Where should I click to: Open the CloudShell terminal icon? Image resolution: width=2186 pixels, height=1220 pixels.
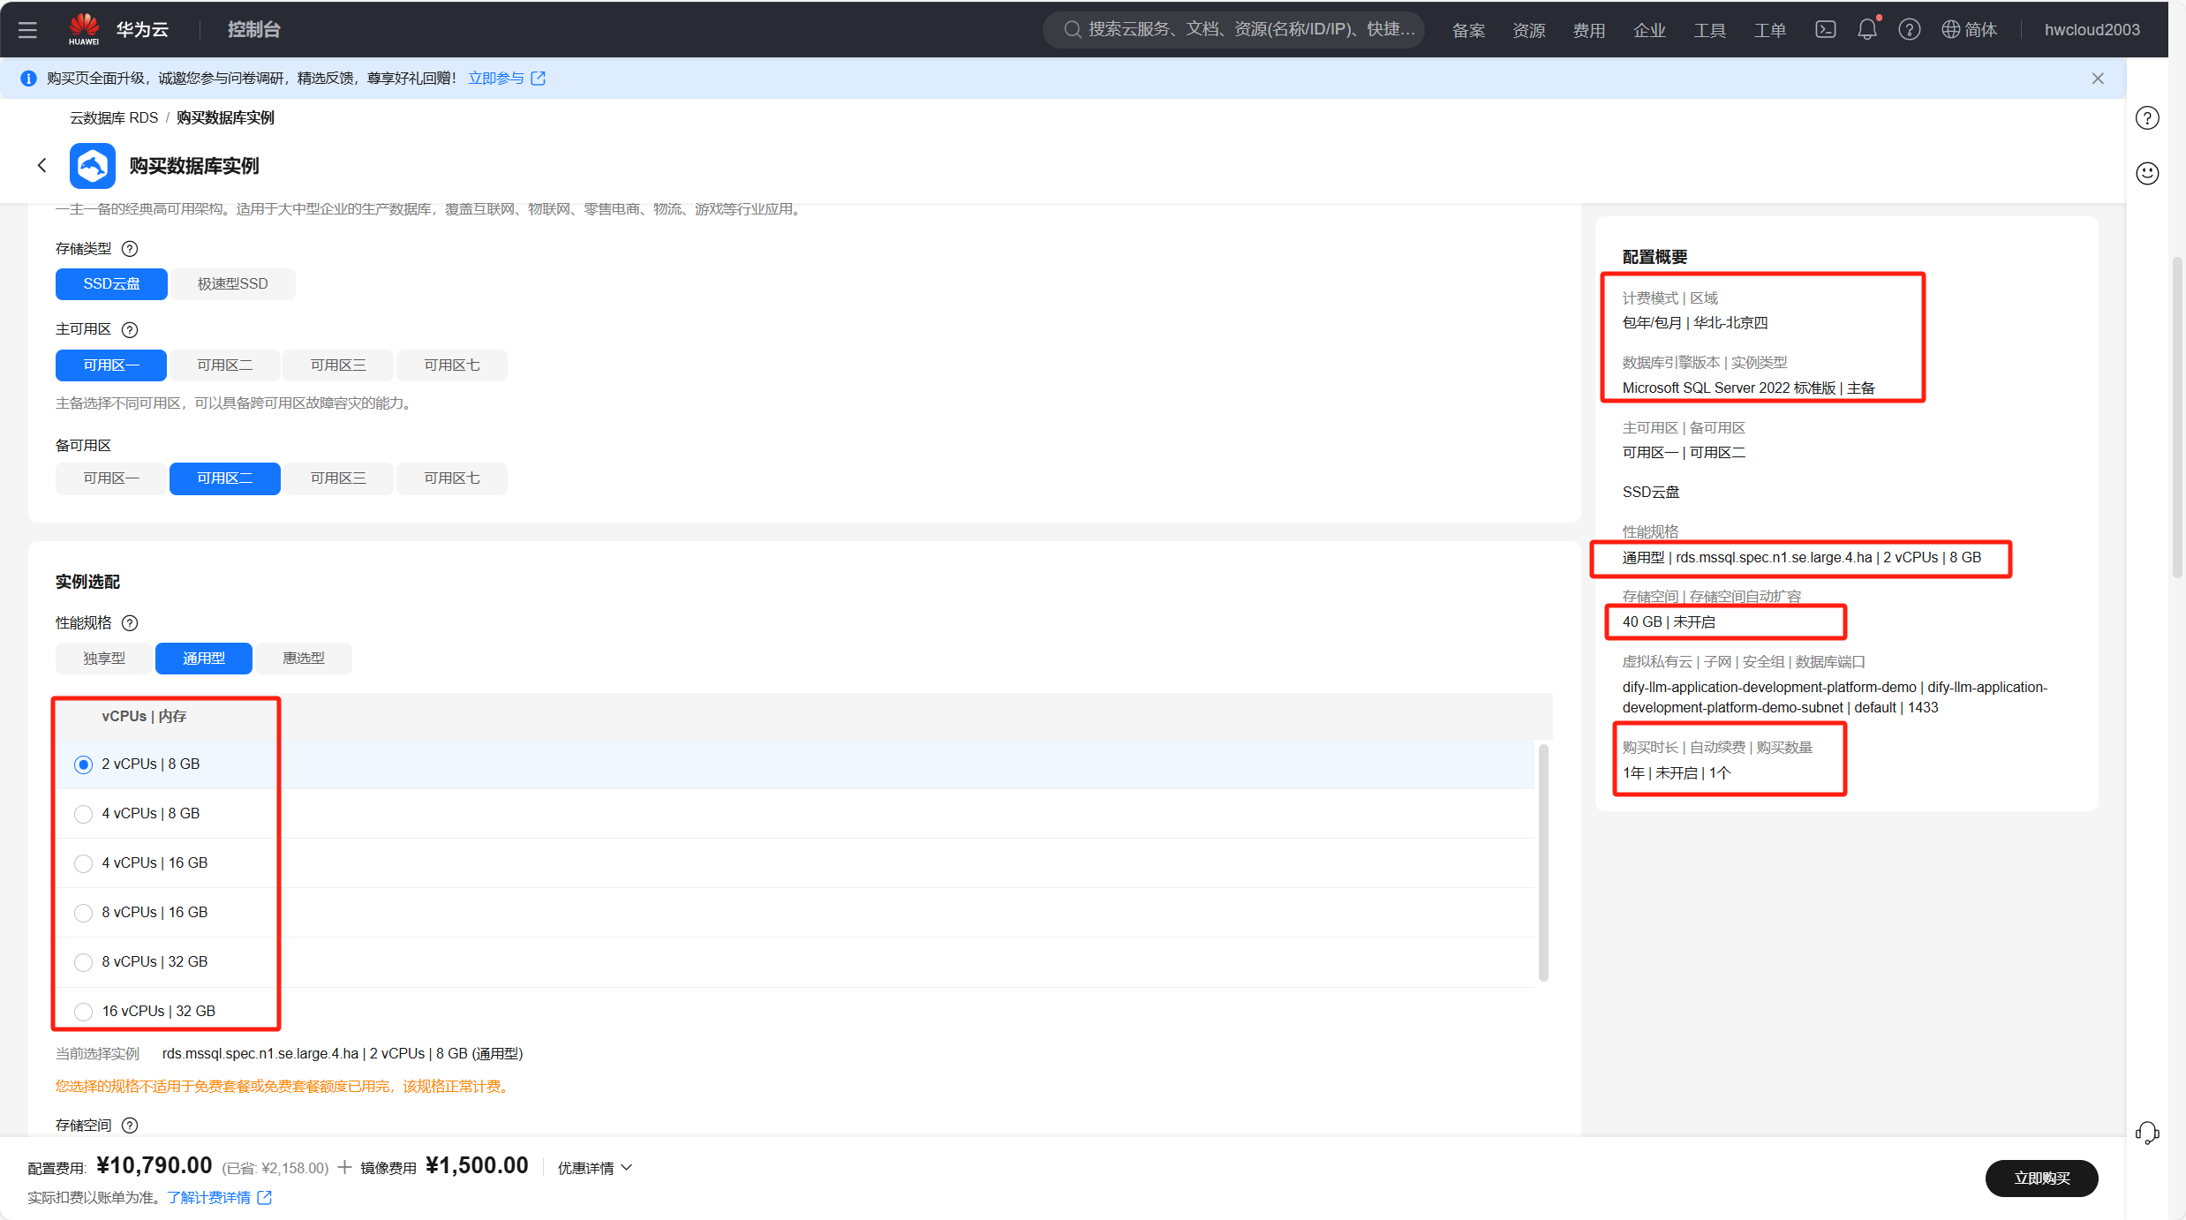pyautogui.click(x=1825, y=30)
